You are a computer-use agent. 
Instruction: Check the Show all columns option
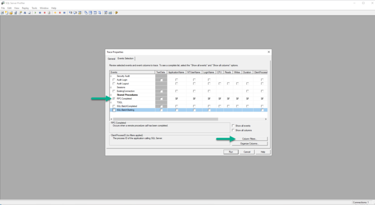(233, 130)
